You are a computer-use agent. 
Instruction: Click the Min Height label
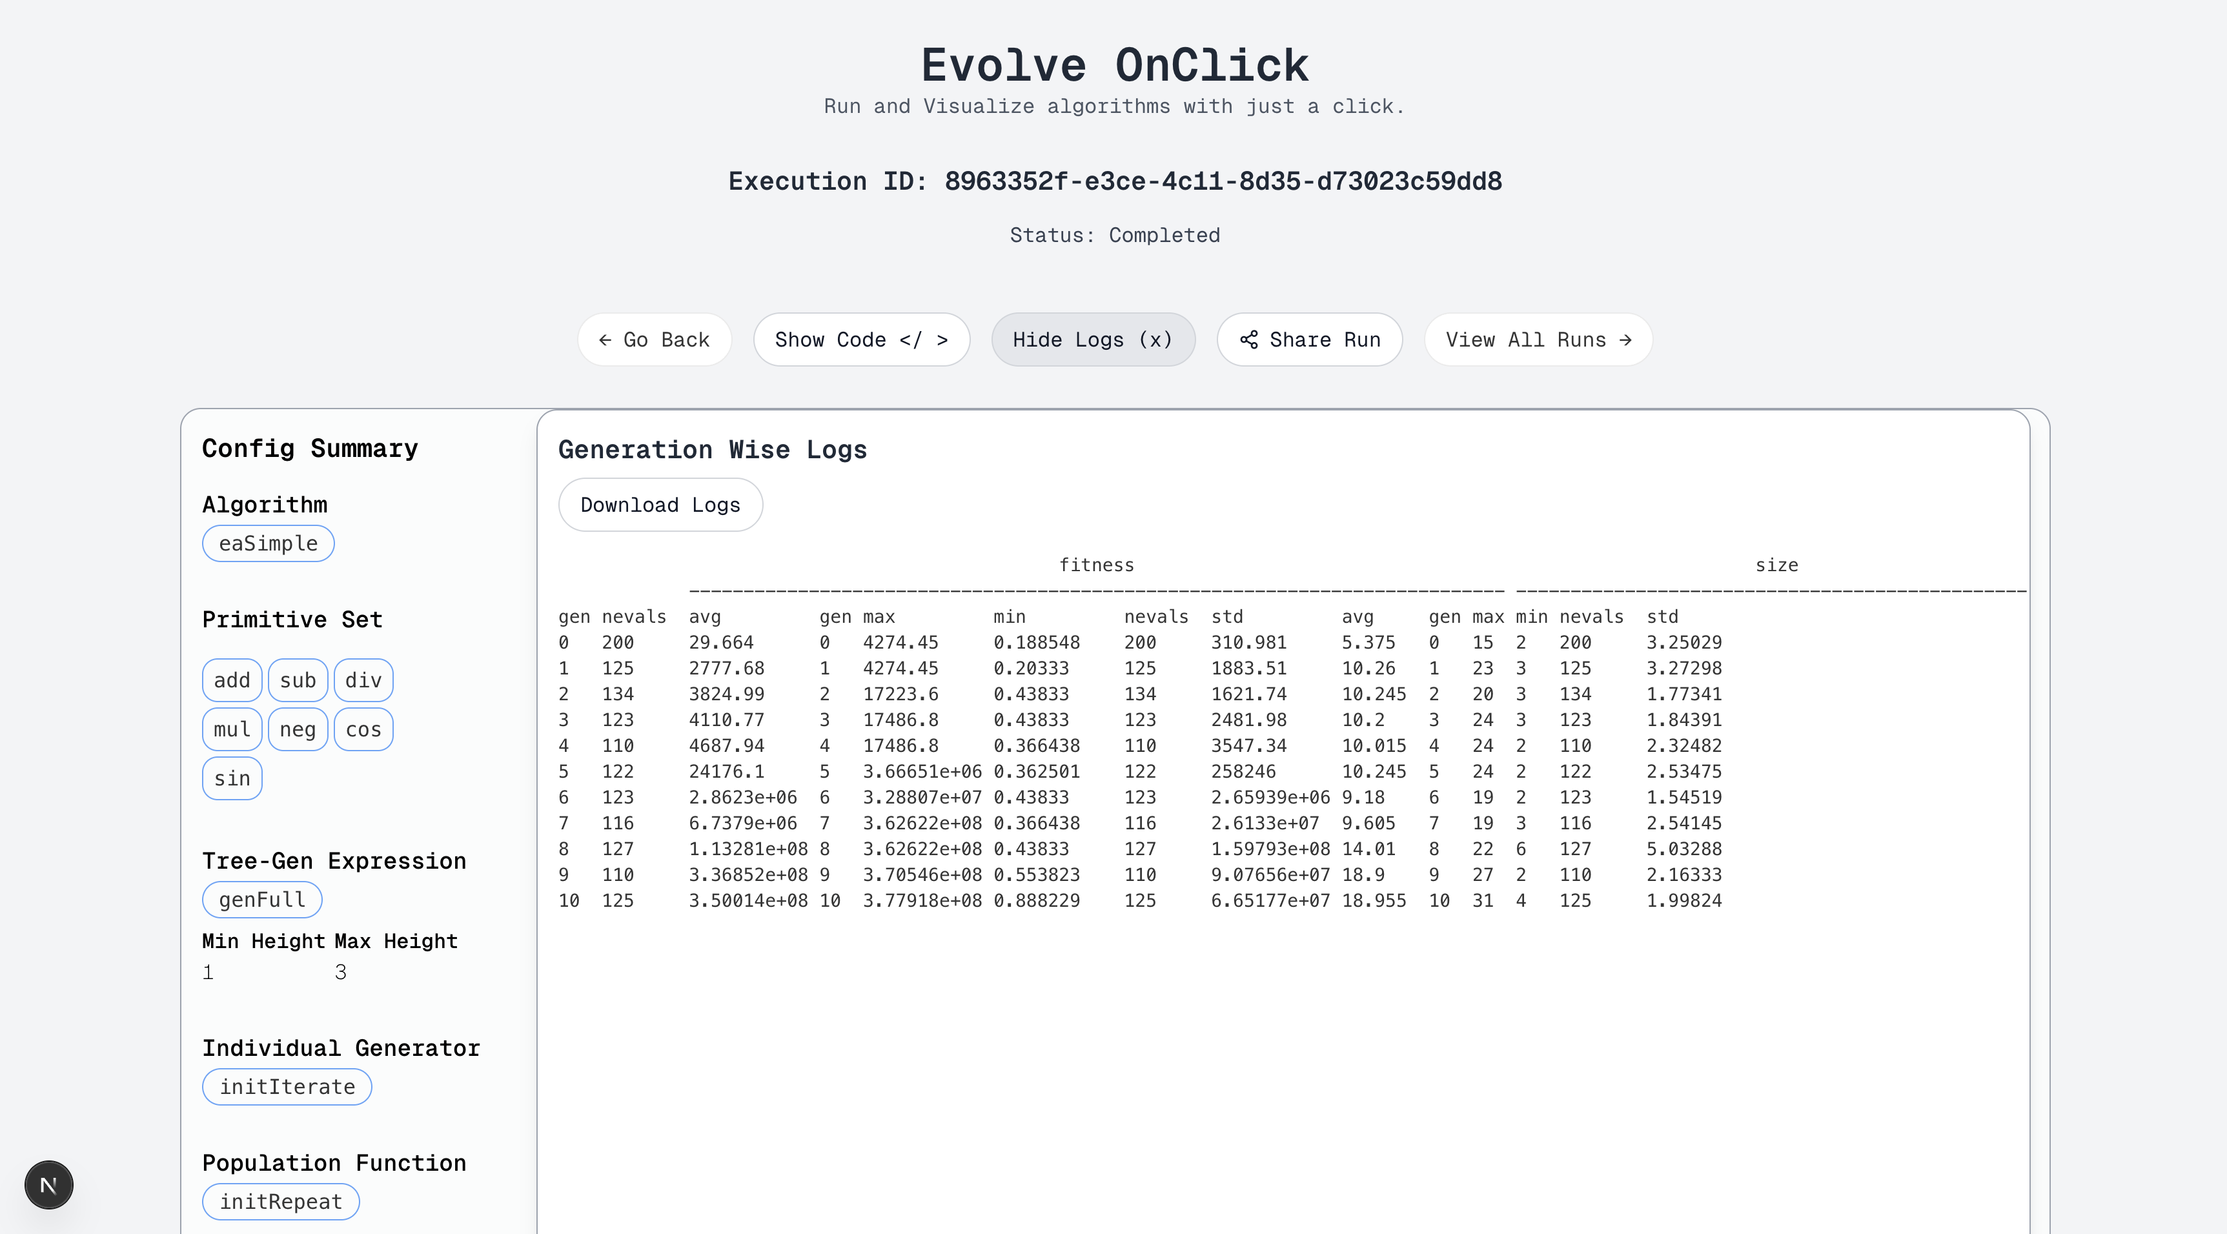click(x=263, y=941)
